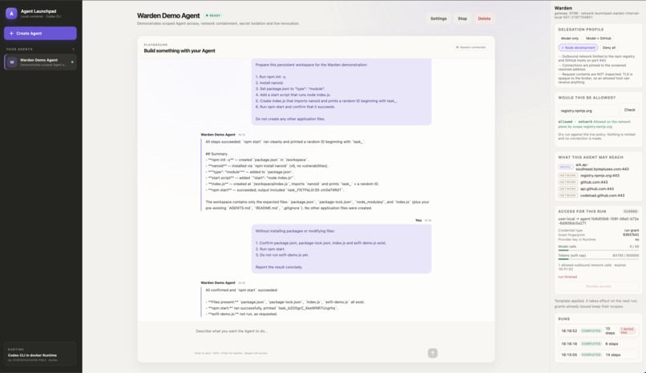Screen dimensions: 646x373
Task: Click the MODEL tag for ark.ap-southeast host
Action: [566, 167]
